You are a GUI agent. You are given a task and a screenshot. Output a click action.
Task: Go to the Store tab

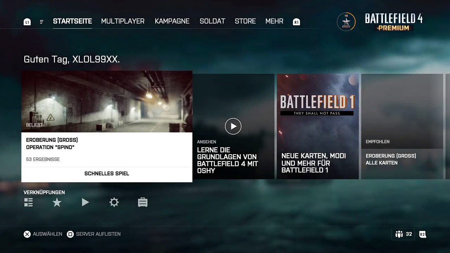pos(245,21)
